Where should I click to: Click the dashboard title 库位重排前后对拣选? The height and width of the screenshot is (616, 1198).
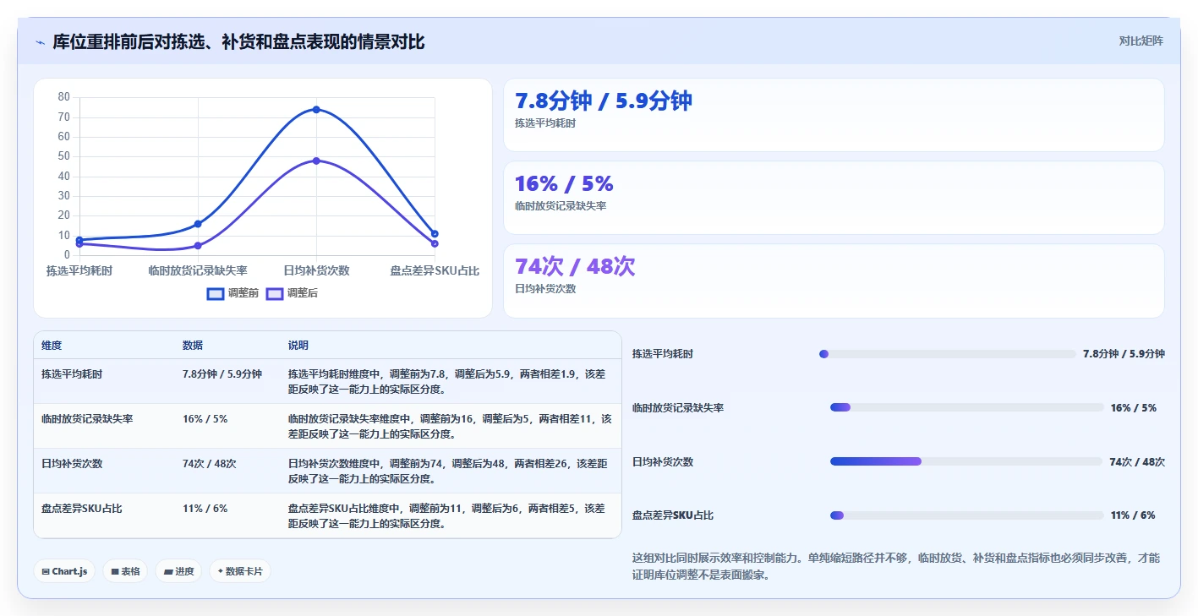pyautogui.click(x=238, y=41)
